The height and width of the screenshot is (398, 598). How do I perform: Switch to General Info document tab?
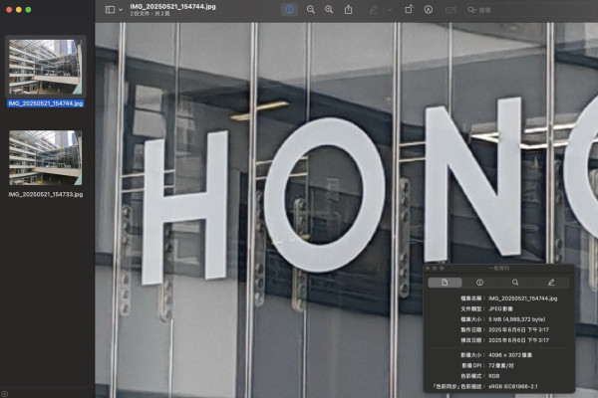click(x=445, y=283)
